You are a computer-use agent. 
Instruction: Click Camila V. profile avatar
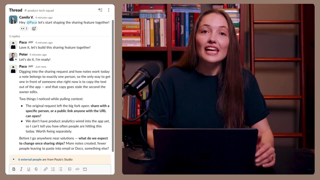(13, 20)
